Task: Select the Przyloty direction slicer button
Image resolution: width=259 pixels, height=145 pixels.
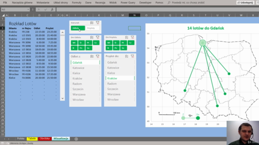Action: click(93, 28)
